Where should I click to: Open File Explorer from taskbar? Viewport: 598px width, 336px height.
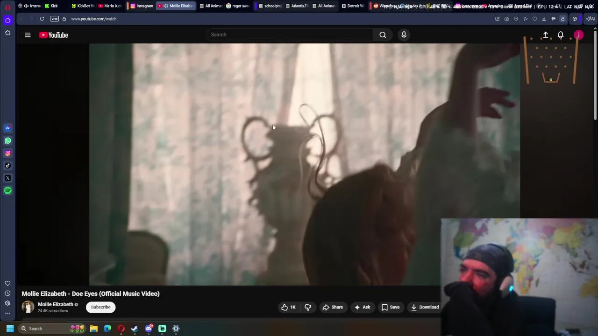[x=94, y=329]
